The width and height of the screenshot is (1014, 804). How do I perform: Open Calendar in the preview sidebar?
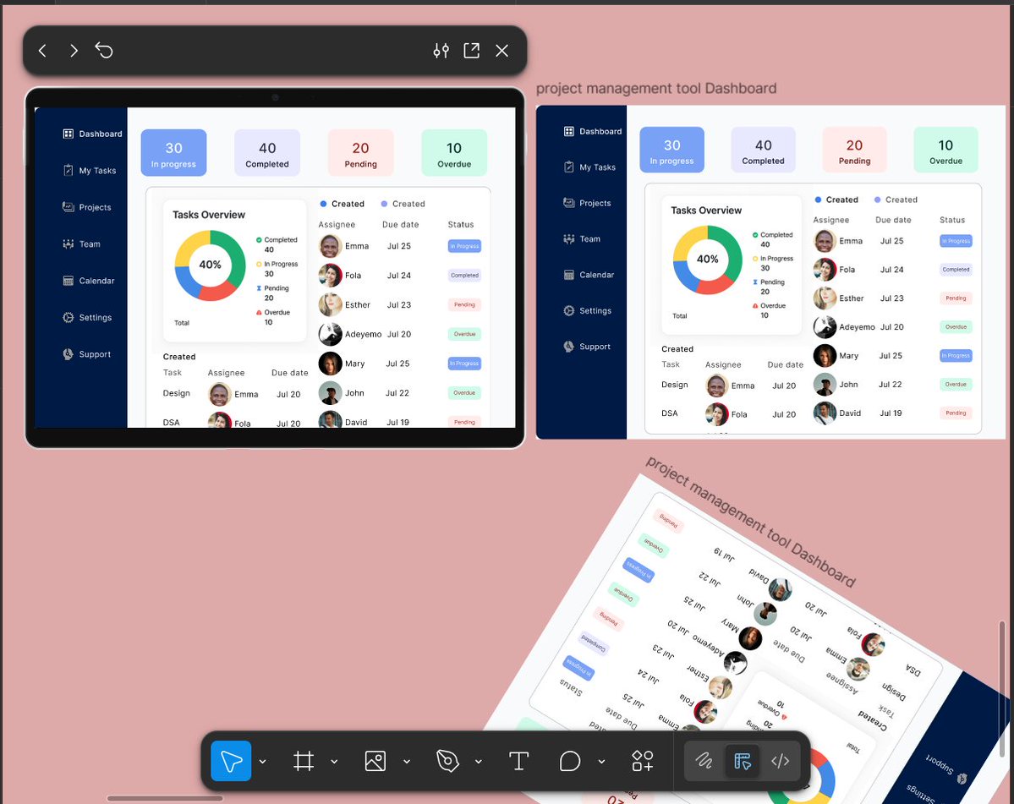(x=89, y=281)
